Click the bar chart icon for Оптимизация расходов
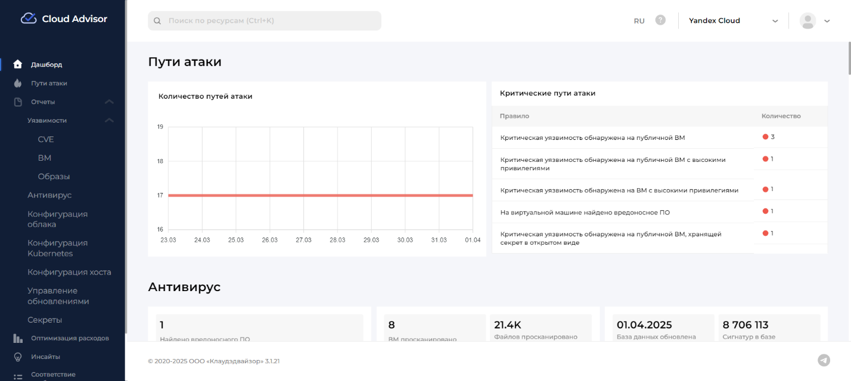This screenshot has width=851, height=381. 18,338
